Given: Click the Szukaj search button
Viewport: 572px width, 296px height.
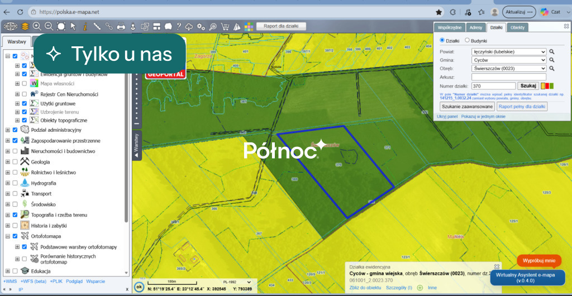Looking at the screenshot, I should tap(528, 86).
